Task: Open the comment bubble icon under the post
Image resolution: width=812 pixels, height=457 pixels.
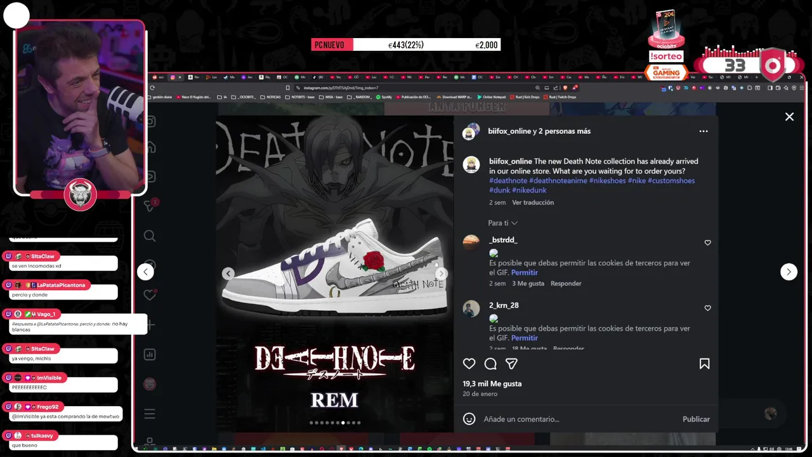Action: click(490, 364)
